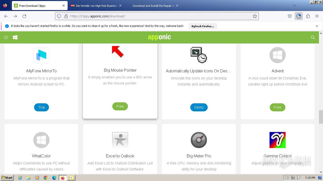The height and width of the screenshot is (181, 323).
Task: Launch Chrome from the taskbar
Action: (x=46, y=178)
